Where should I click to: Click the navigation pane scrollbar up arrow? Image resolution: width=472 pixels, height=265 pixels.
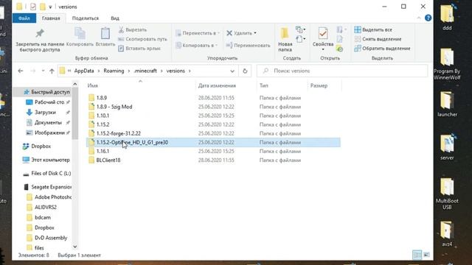[x=75, y=84]
